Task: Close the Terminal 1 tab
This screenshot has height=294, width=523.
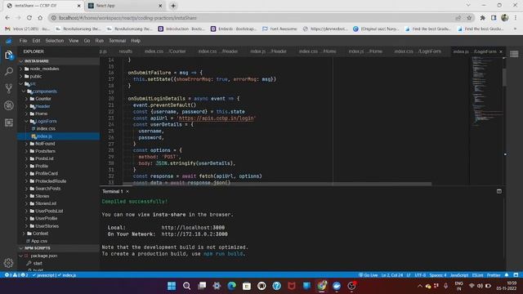Action: pyautogui.click(x=127, y=191)
